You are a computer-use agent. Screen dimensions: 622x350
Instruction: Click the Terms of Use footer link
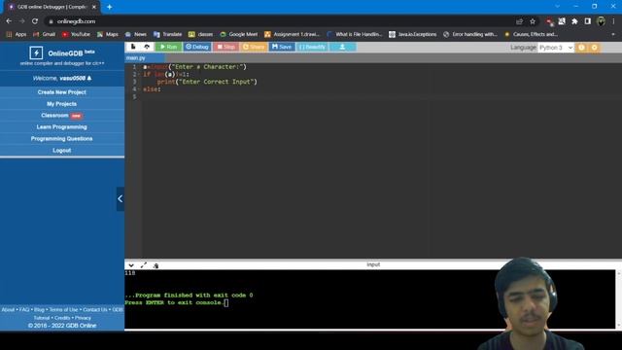63,309
